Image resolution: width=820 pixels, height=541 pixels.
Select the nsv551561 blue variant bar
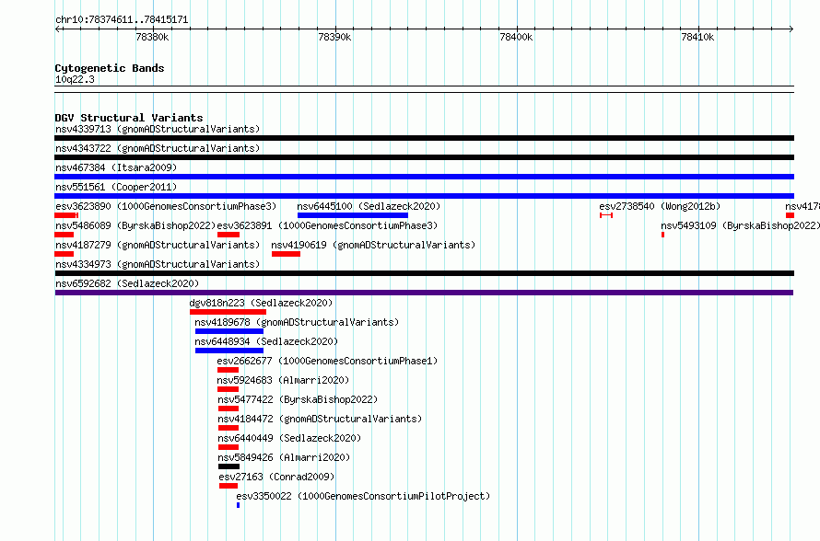[424, 196]
